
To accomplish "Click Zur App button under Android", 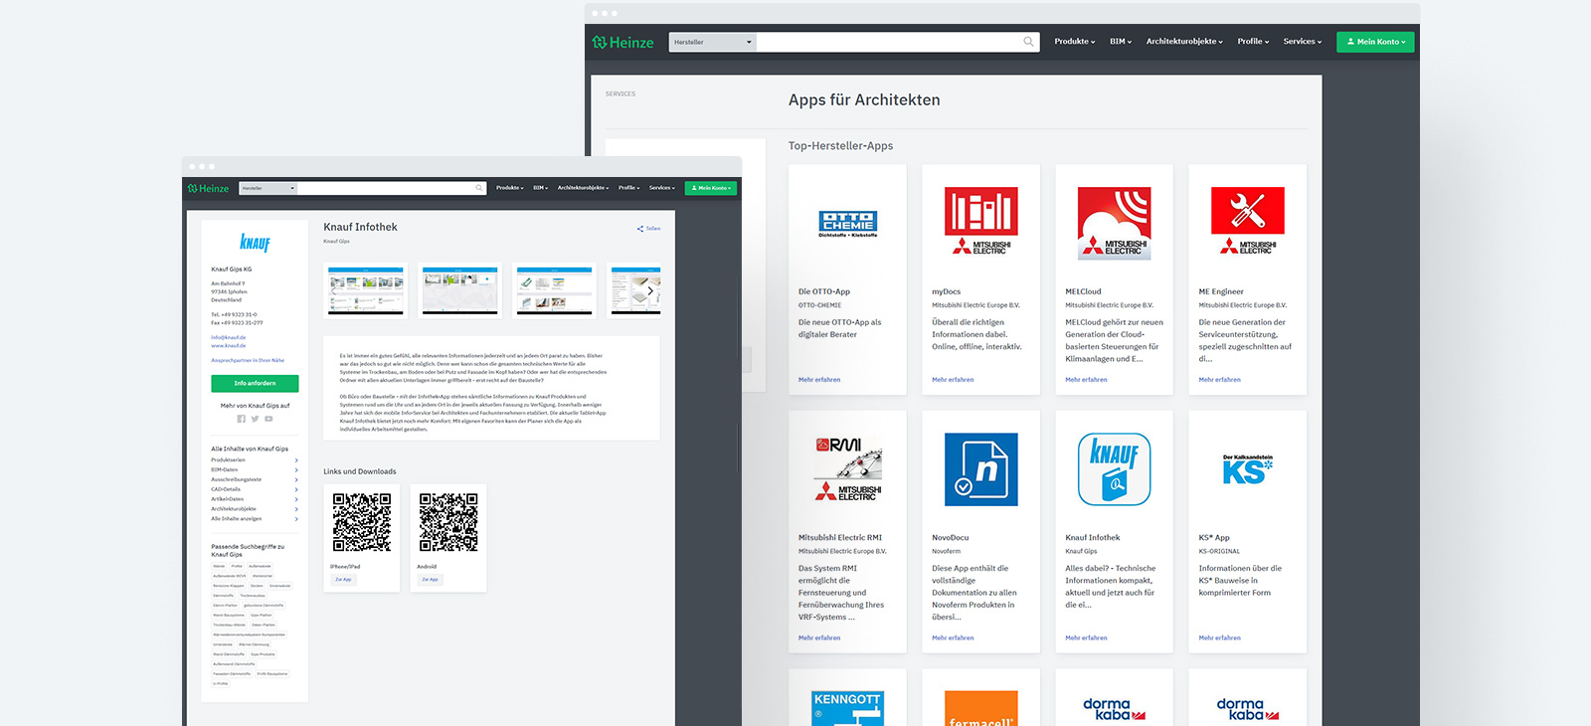I will (430, 580).
